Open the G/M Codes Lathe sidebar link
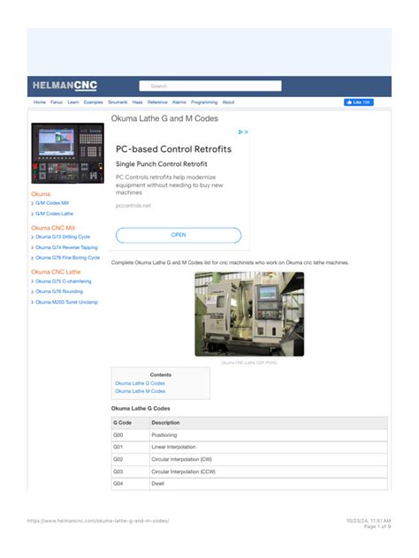Screen dimensions: 419x558 click(54, 214)
